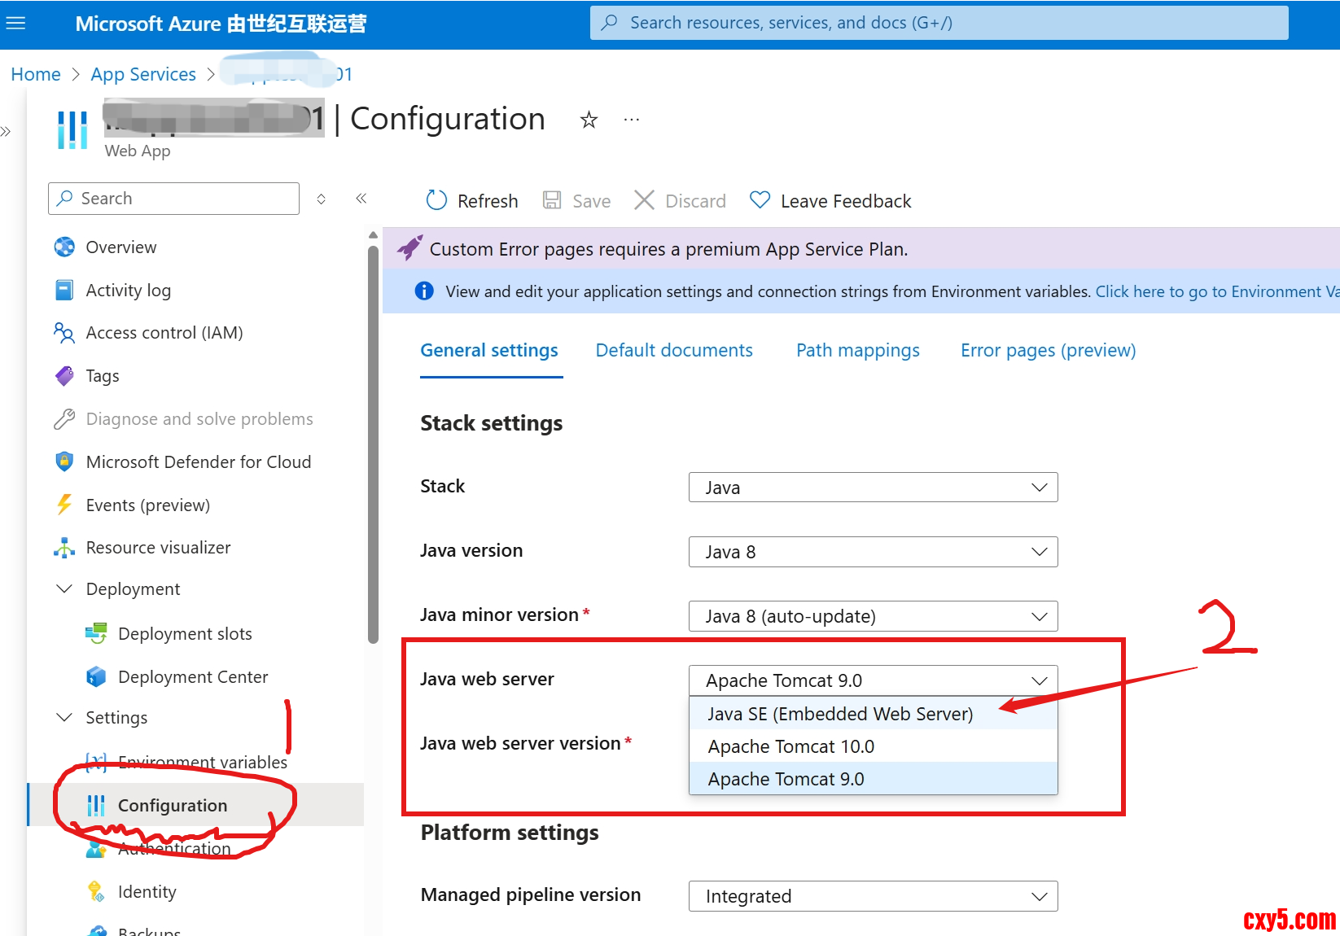Collapse the sidebar menu with double chevron
Screen dimensions: 1340x936
[361, 199]
